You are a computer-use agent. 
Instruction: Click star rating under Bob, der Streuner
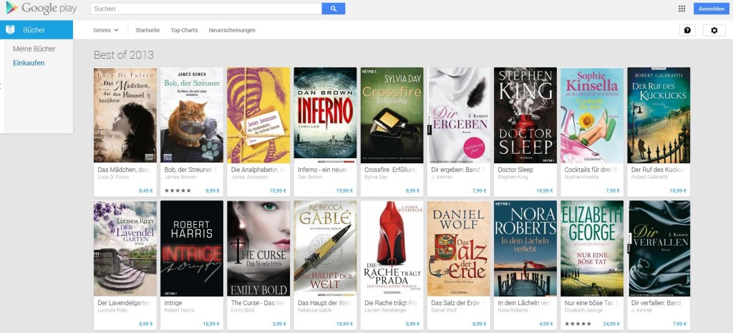178,190
